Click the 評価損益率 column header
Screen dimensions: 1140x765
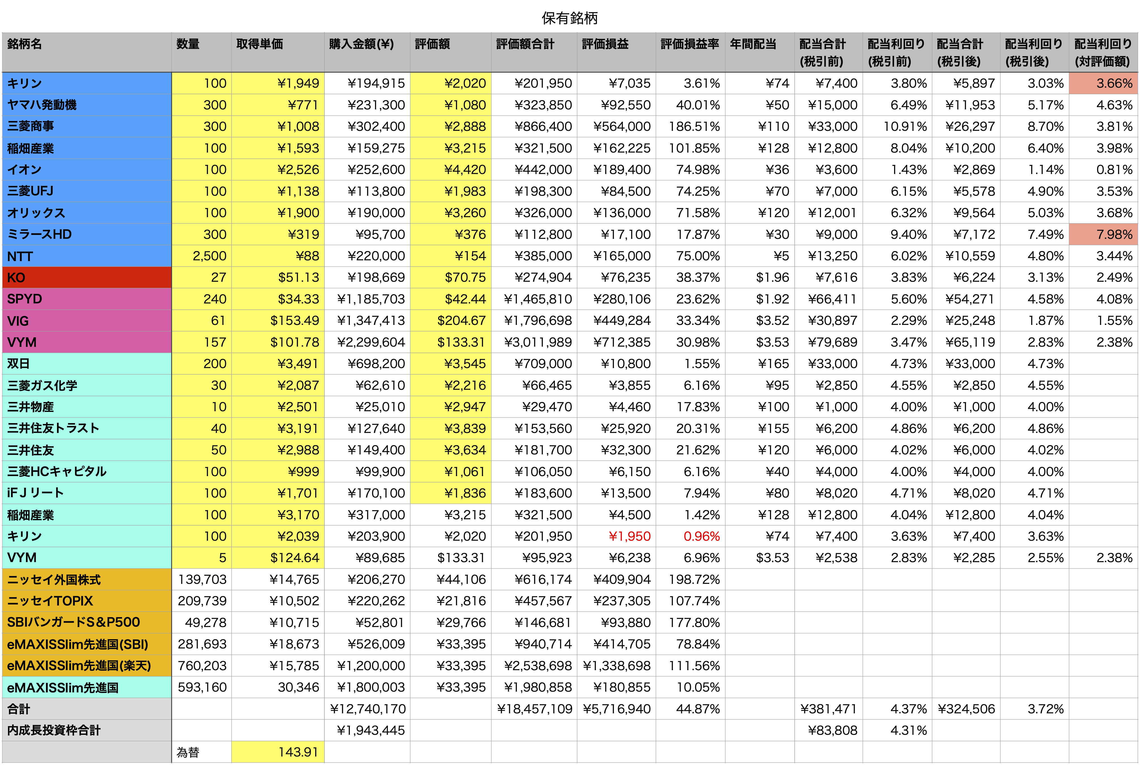point(690,53)
